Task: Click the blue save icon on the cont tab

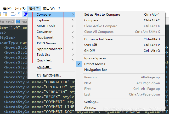Action: [x=18, y=22]
